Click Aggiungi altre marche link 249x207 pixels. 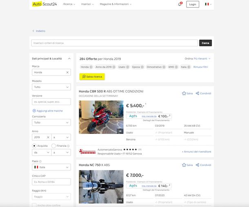[x=49, y=111]
